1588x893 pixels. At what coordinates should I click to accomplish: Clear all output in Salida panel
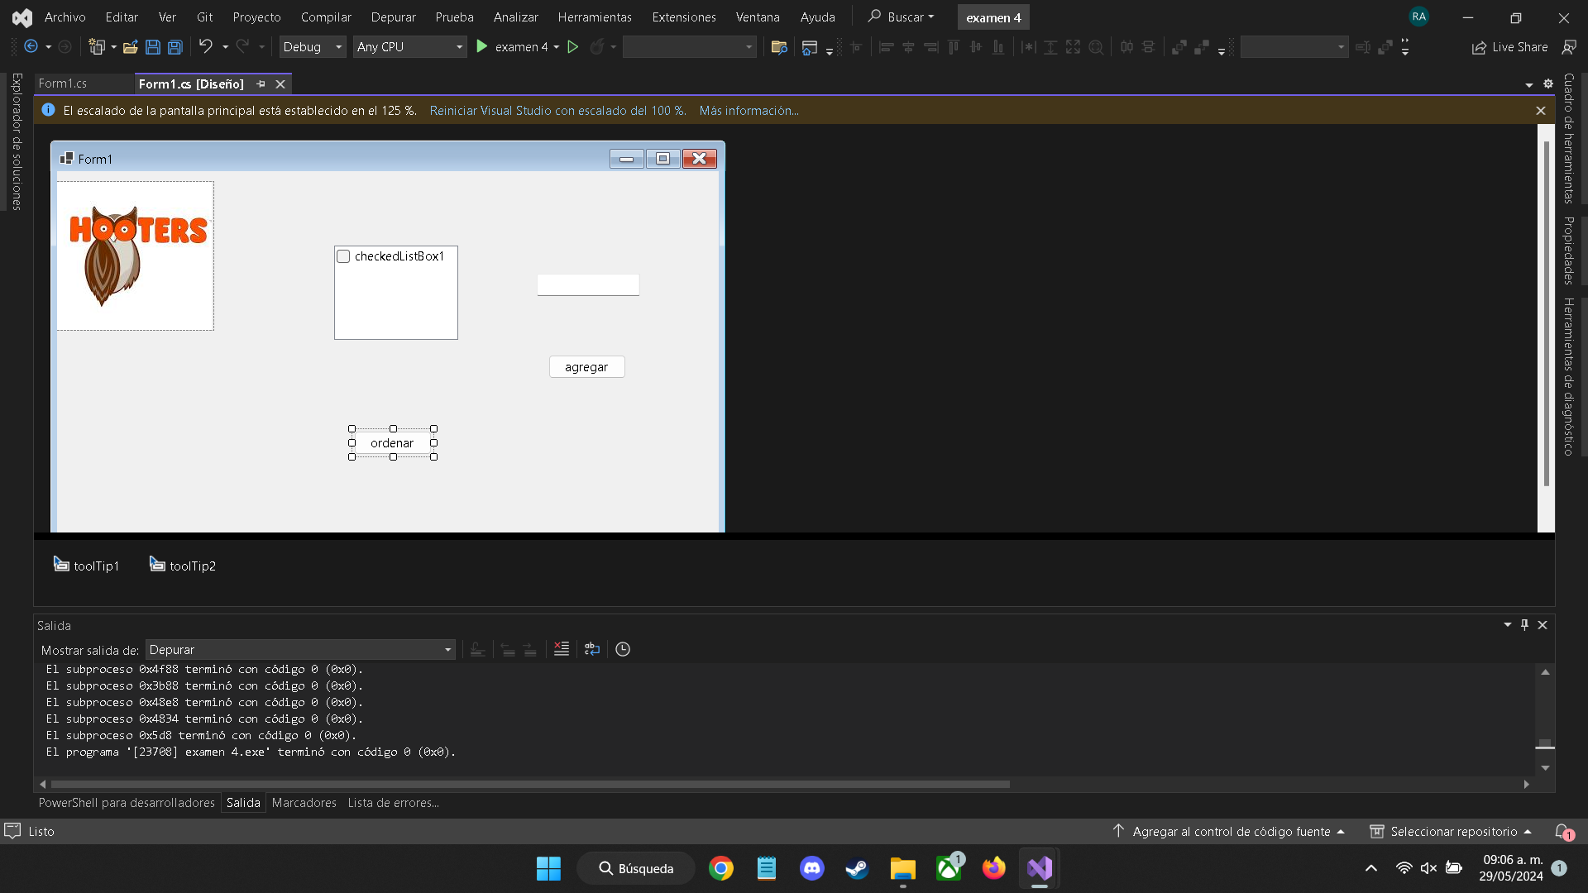click(x=562, y=649)
